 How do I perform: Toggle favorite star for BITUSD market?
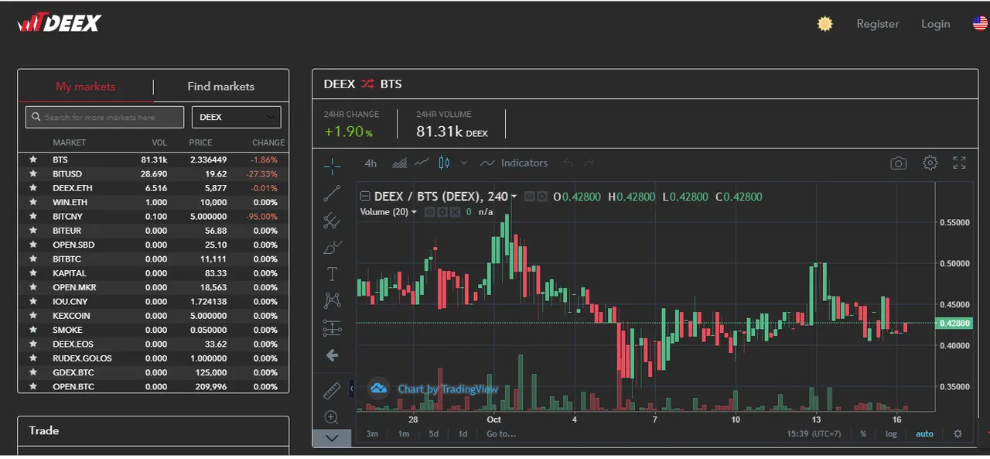coord(33,174)
